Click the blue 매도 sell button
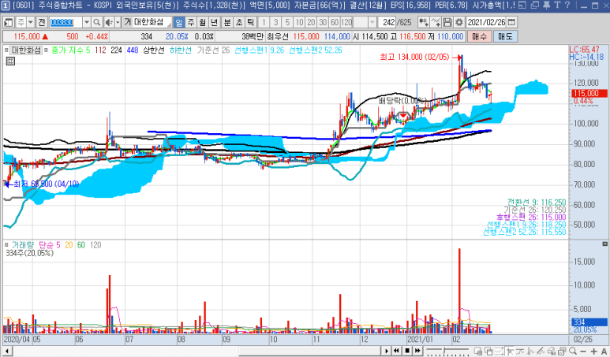This screenshot has width=610, height=357. 505,36
